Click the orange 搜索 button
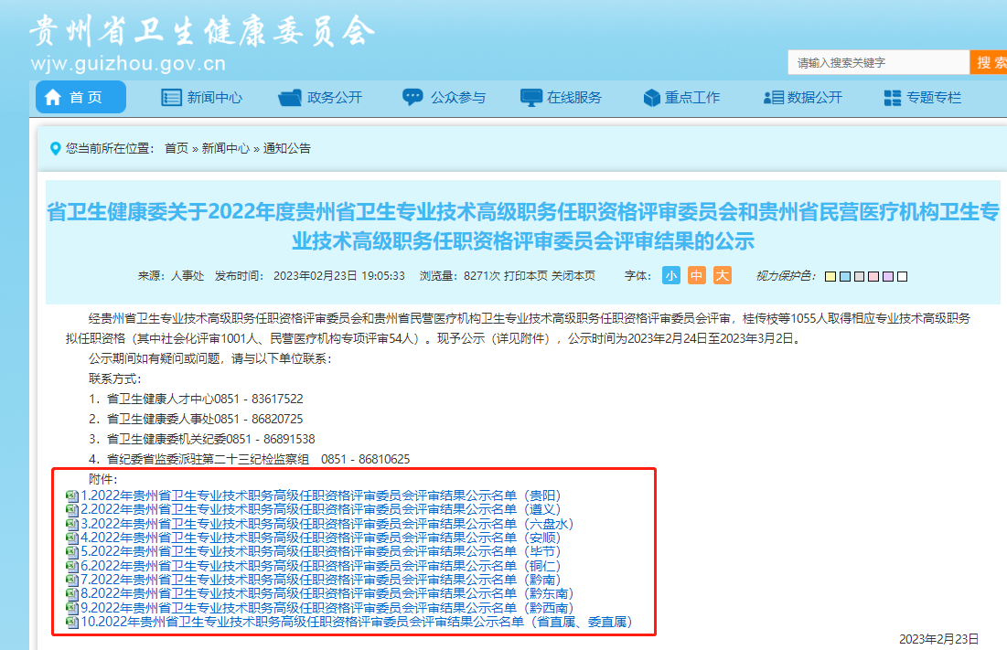The image size is (1007, 650). [x=990, y=62]
